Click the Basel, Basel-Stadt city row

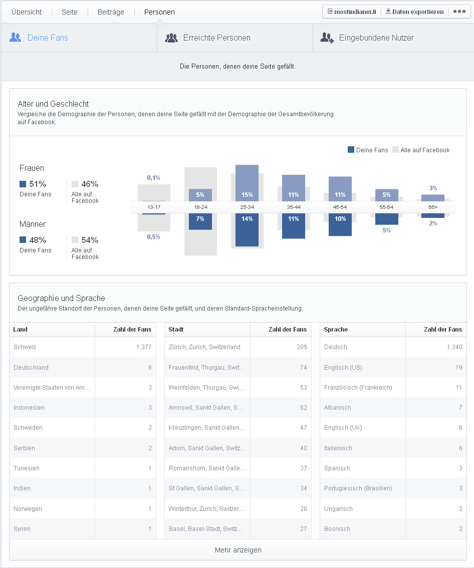(x=238, y=529)
